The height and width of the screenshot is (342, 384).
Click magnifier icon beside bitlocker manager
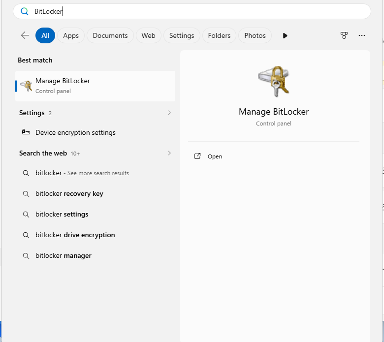(26, 256)
